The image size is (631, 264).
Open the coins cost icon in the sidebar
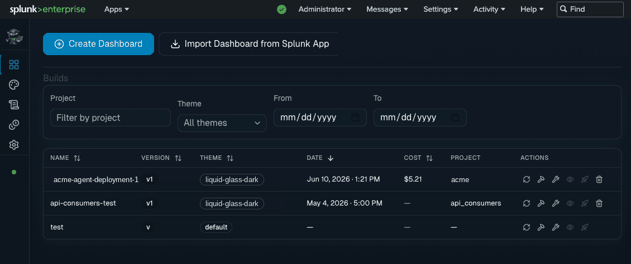click(14, 125)
